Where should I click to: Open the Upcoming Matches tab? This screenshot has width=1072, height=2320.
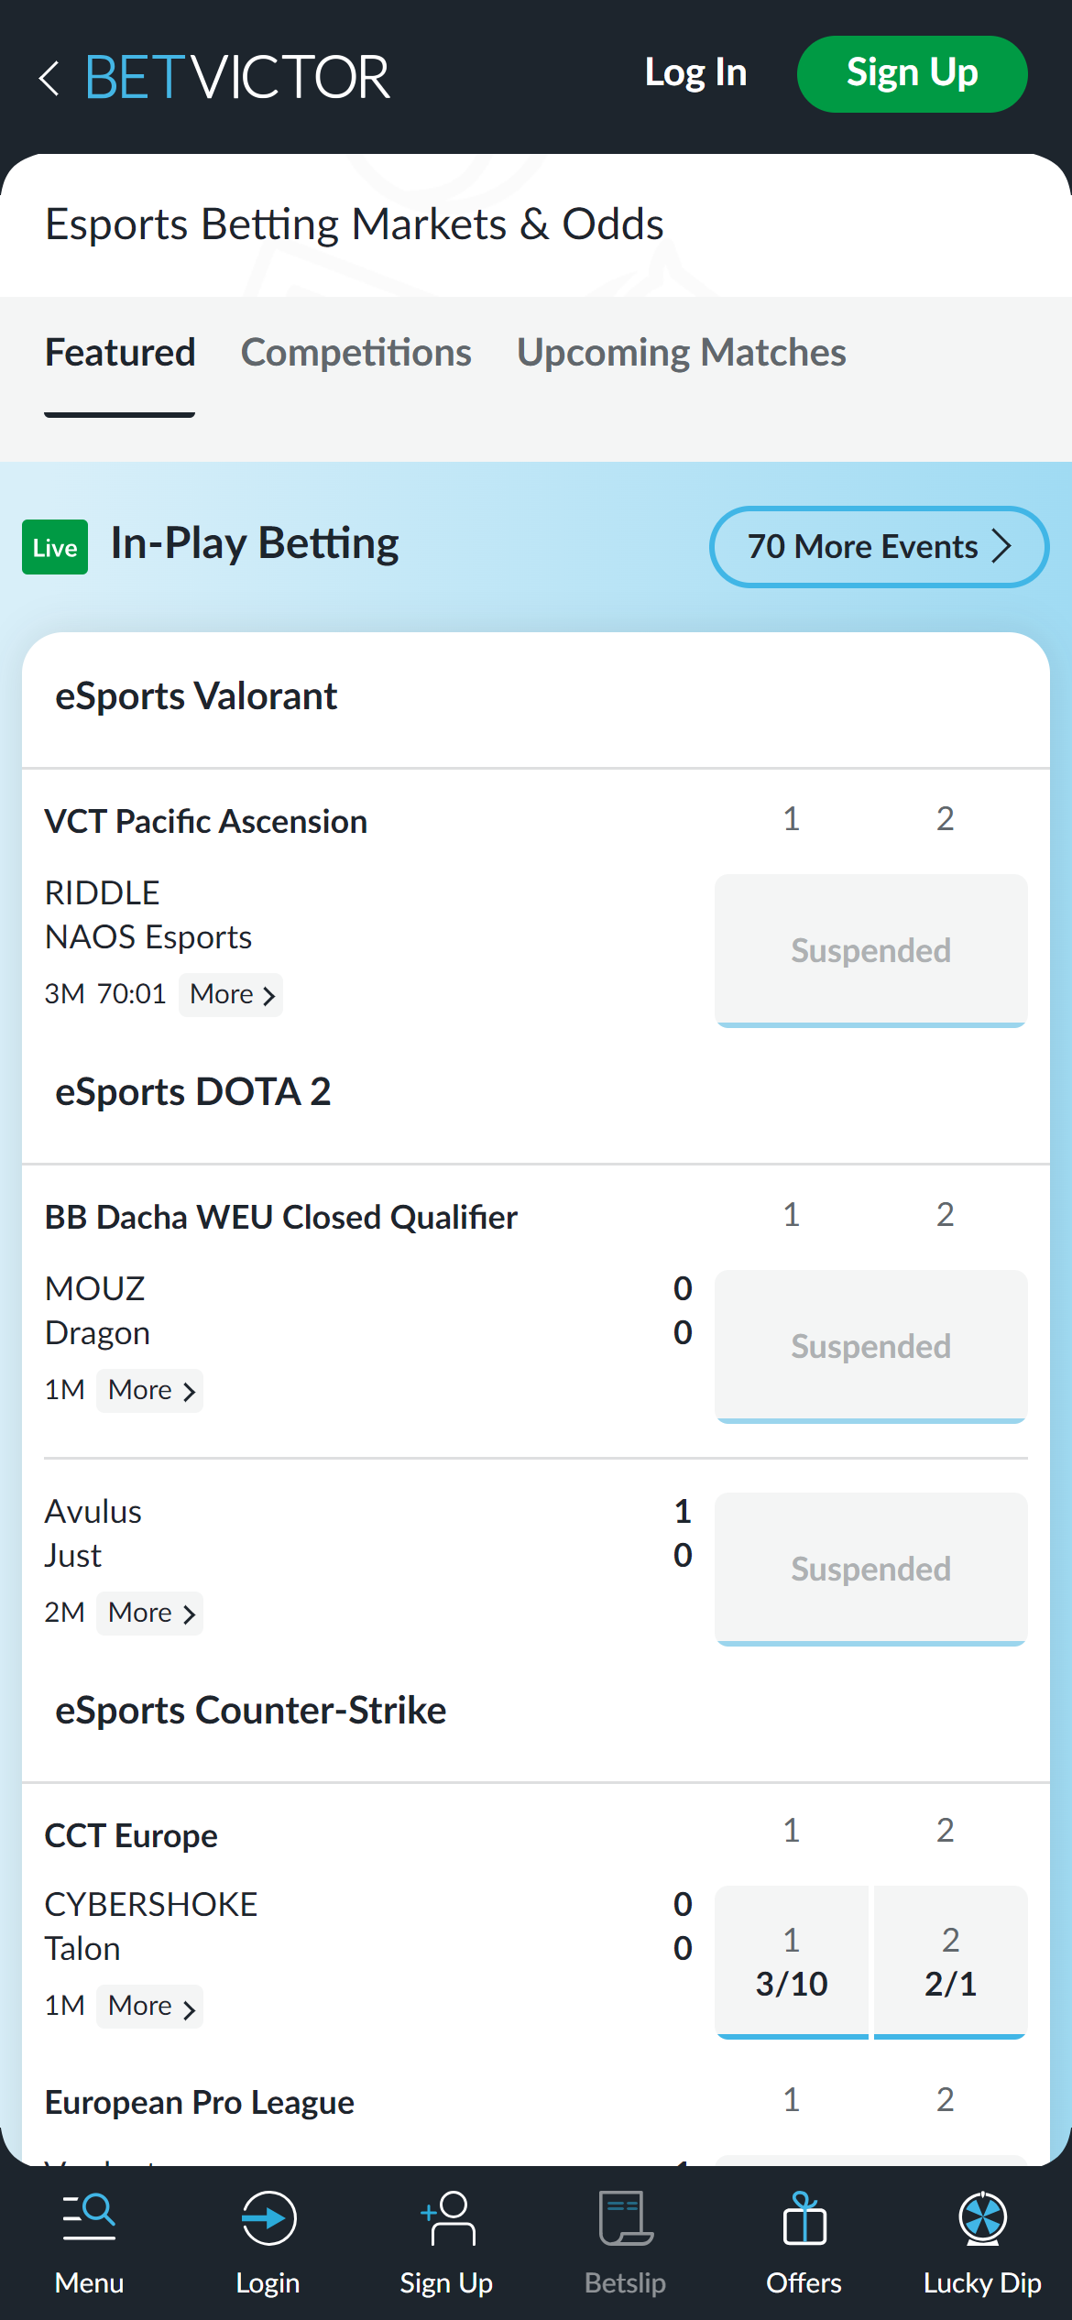(x=681, y=353)
